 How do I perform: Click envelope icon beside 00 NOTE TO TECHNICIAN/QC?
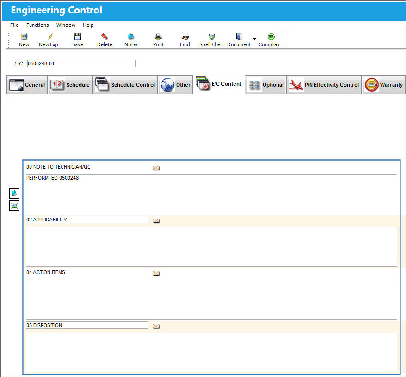(156, 168)
